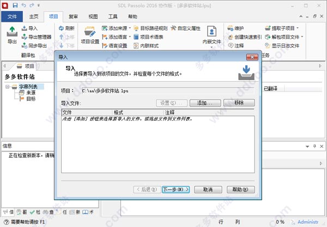The width and height of the screenshot is (327, 227).
Task: Click the 设置(S)... button in dialog
Action: [172, 103]
